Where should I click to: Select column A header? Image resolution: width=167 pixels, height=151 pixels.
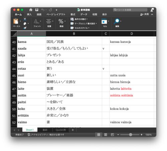coord(31,34)
